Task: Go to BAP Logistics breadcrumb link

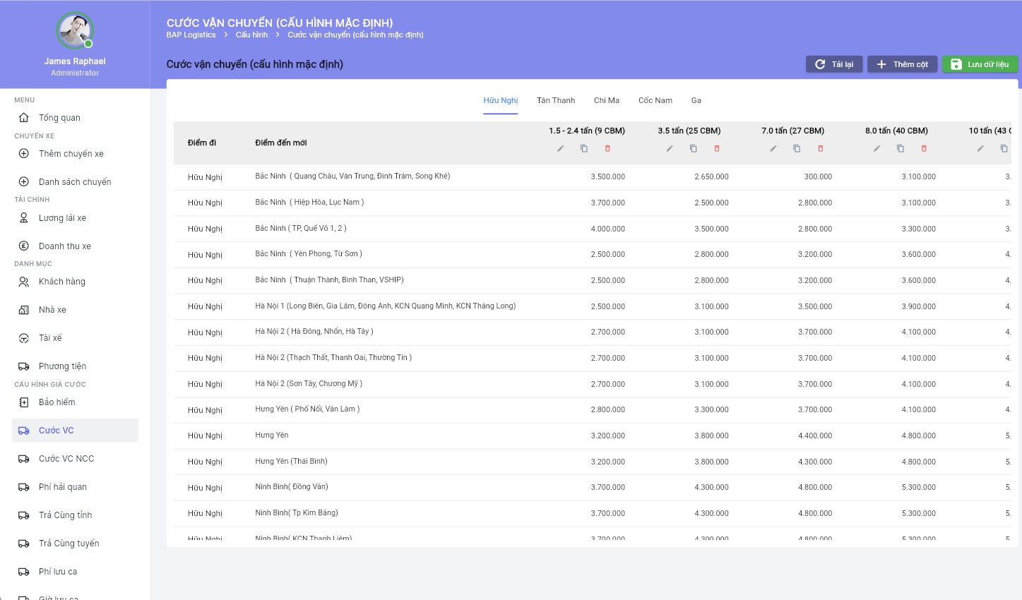Action: coord(191,35)
